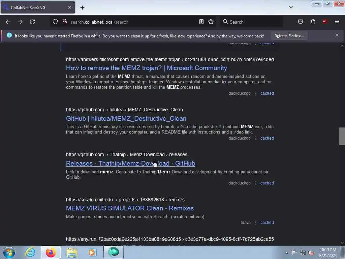Toggle reader view icon in address bar
This screenshot has width=345, height=259.
(201, 22)
